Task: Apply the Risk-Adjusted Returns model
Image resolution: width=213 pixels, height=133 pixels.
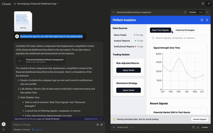Action: tap(128, 70)
